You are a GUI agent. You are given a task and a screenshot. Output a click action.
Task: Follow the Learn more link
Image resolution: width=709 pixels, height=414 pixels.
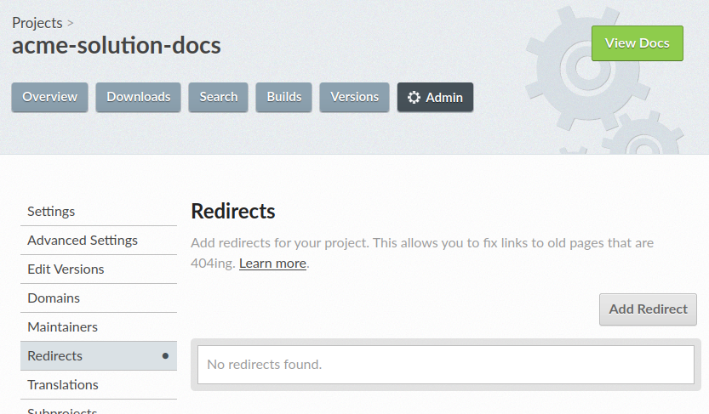pyautogui.click(x=272, y=264)
